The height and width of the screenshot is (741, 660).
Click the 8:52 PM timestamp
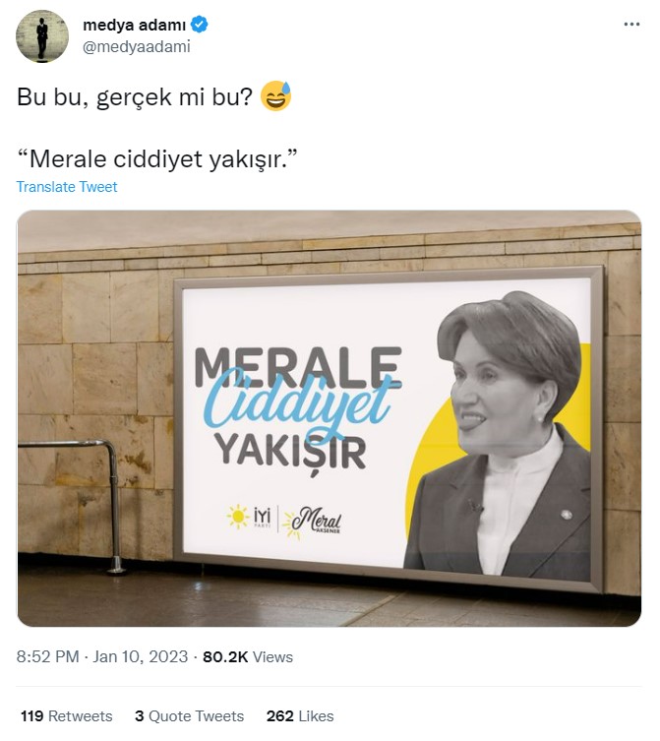coord(48,656)
